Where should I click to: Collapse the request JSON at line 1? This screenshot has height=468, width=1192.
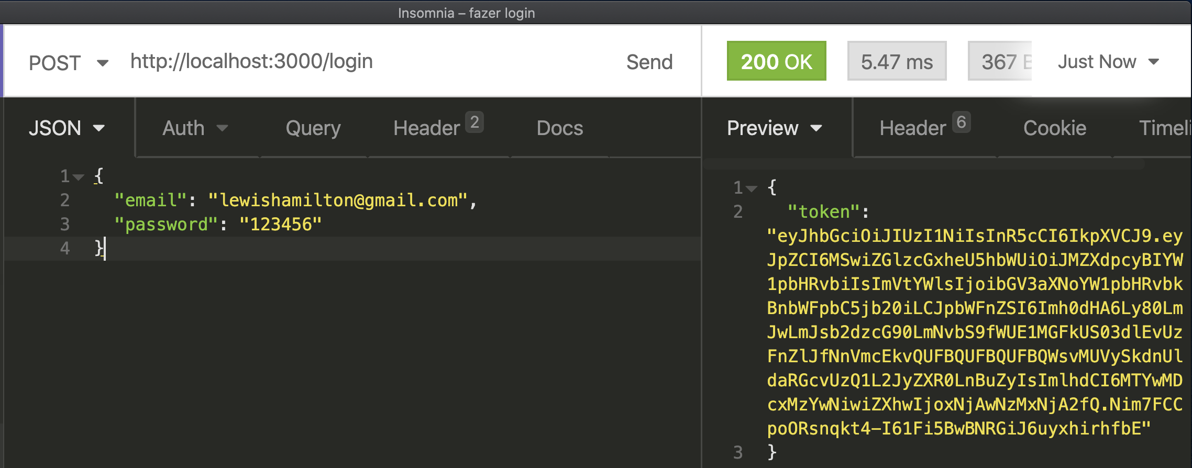(79, 177)
